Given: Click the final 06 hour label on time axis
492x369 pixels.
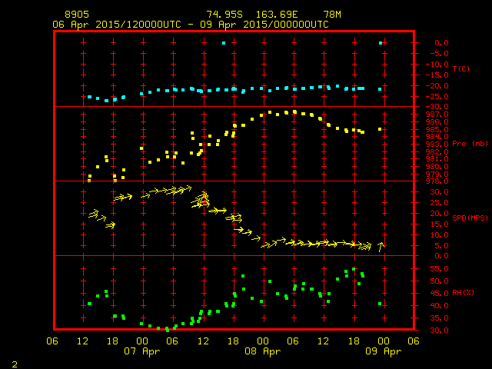Looking at the screenshot, I should pyautogui.click(x=414, y=341).
